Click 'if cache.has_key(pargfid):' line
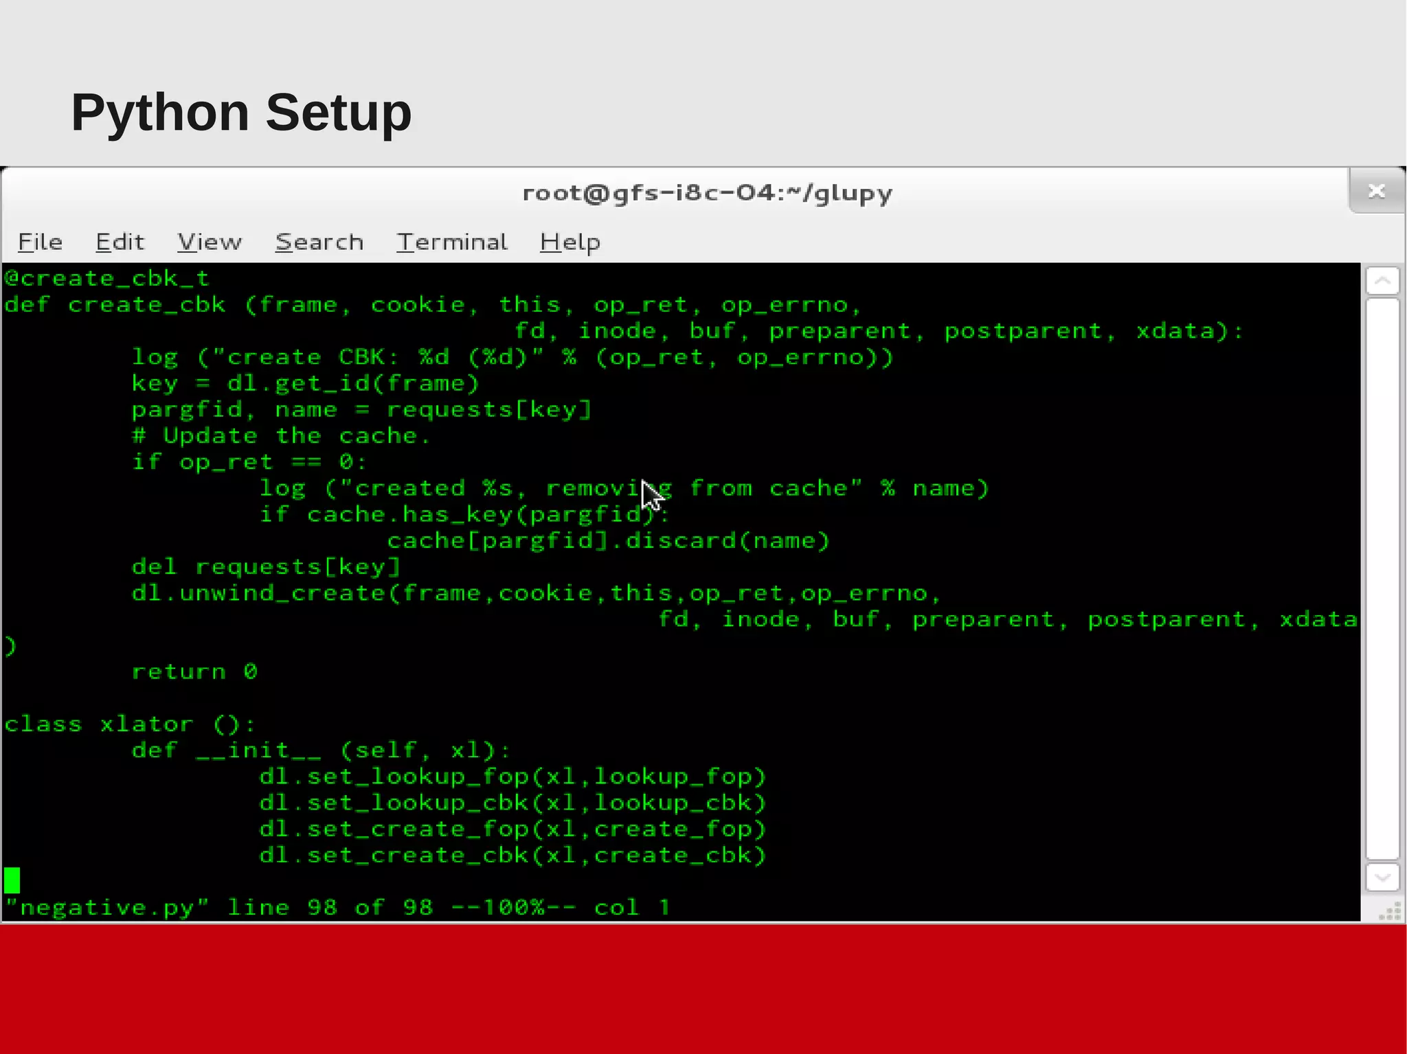Screen dimensions: 1407x1054 point(464,514)
